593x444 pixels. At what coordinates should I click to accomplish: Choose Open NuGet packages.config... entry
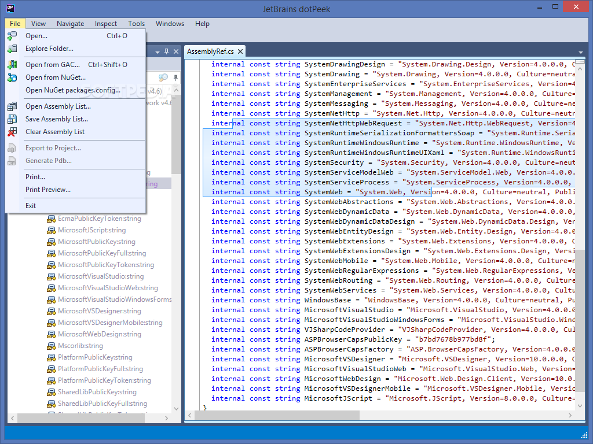click(76, 90)
